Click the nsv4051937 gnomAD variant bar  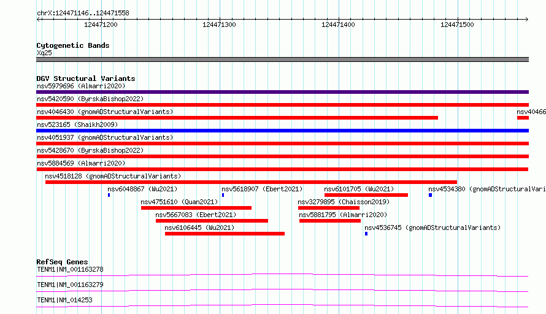click(x=282, y=144)
